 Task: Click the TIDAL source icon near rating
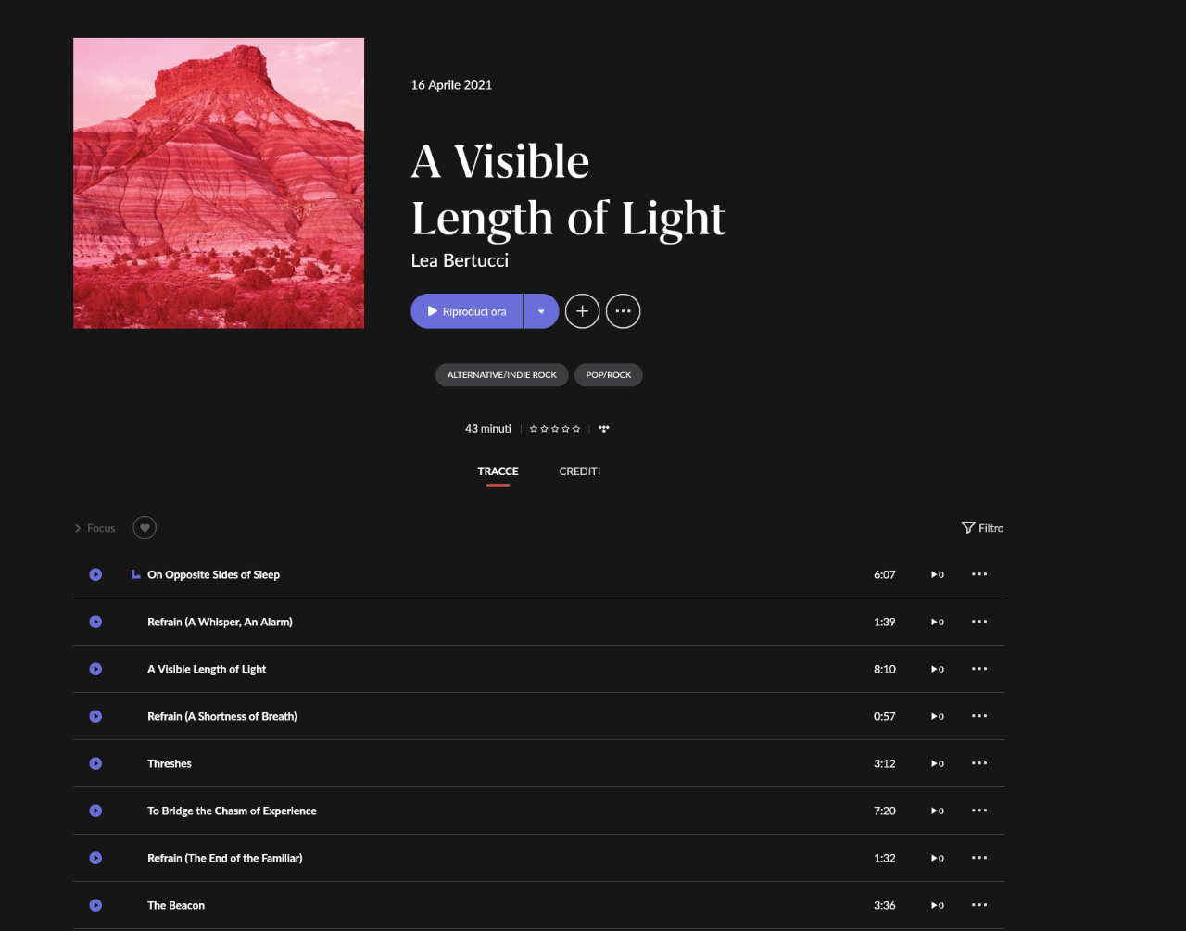click(x=604, y=429)
